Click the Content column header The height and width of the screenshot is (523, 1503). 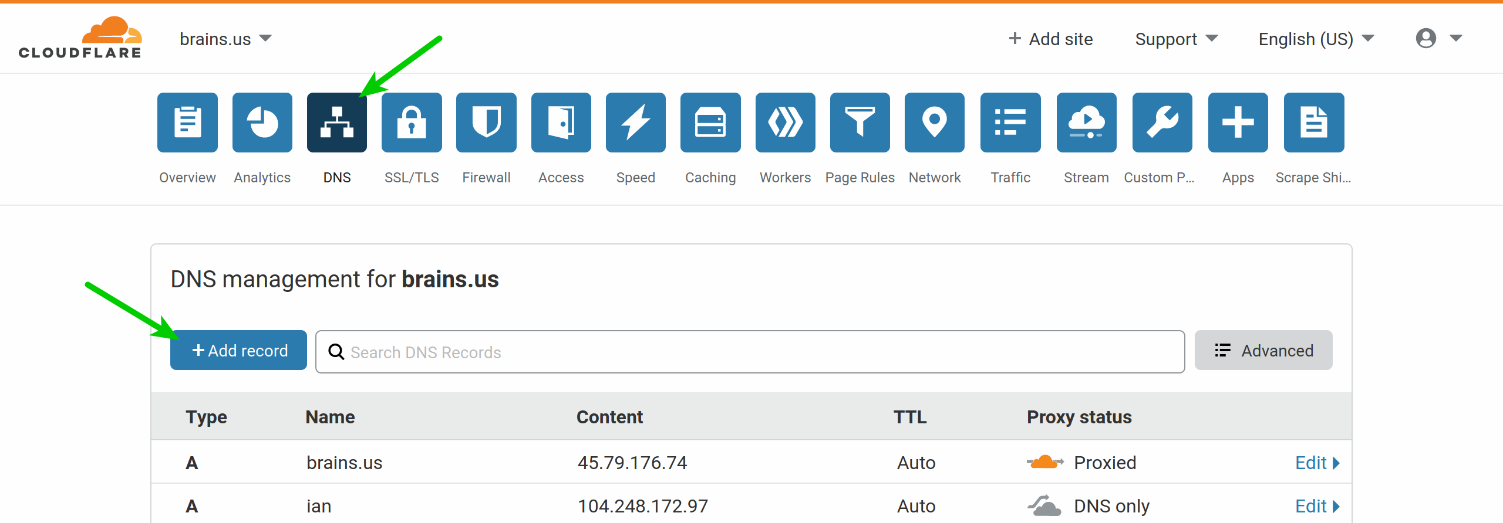coord(609,417)
